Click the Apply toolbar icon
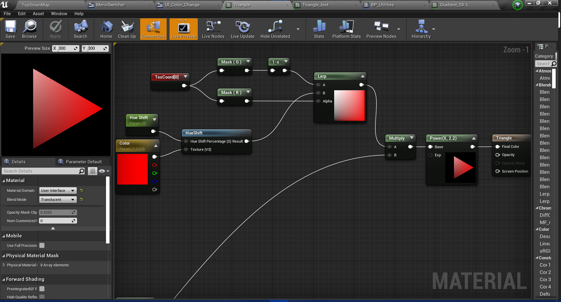Screen dimensions: 561x302 click(x=55, y=28)
